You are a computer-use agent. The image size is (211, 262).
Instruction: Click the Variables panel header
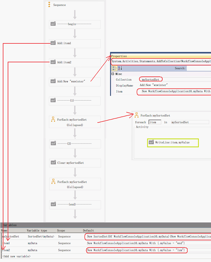(x=106, y=225)
